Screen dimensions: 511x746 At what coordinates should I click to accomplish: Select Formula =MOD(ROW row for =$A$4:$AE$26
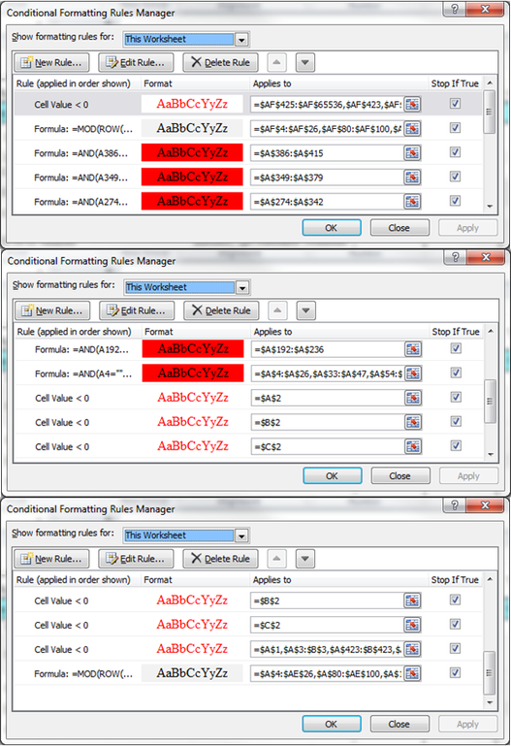[x=248, y=673]
